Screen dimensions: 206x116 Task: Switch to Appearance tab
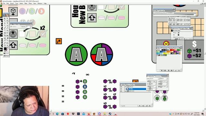pos(175,28)
